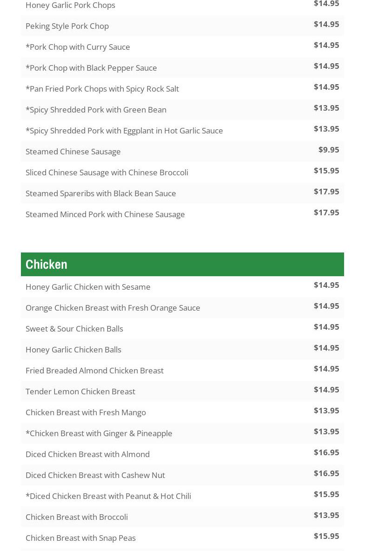
Task: Select Fried Breaded Almond Chicken Breast
Action: [94, 371]
